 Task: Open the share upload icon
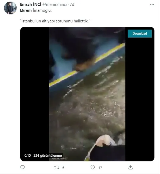pyautogui.click(x=130, y=167)
